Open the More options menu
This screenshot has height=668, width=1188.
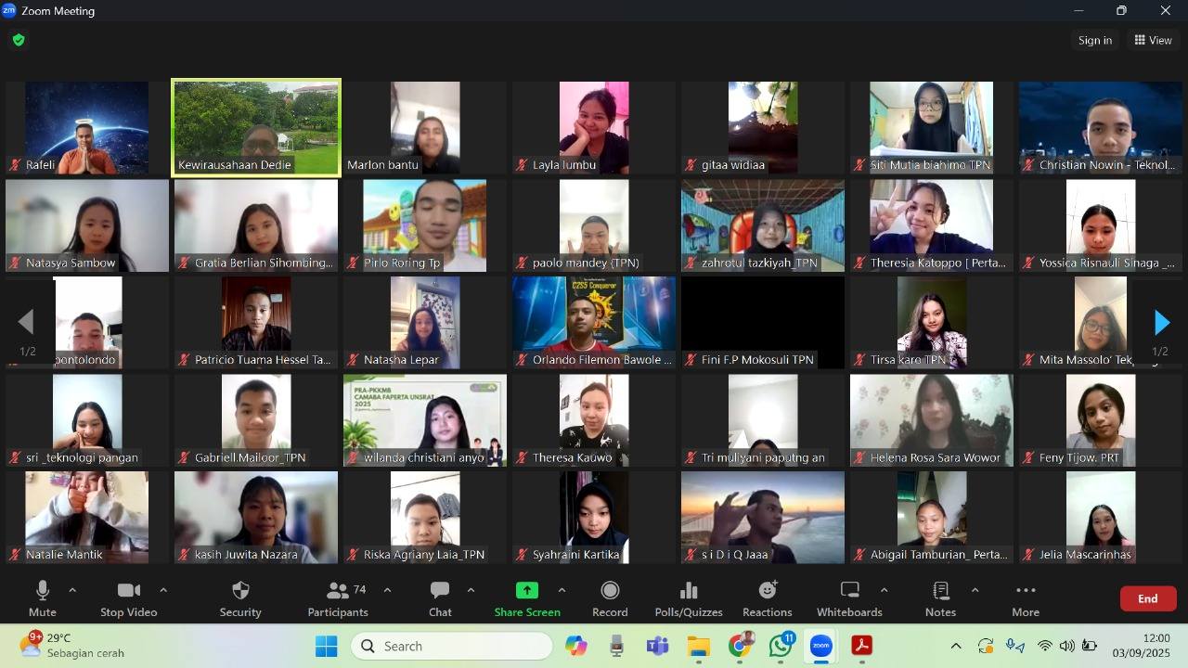pyautogui.click(x=1026, y=598)
